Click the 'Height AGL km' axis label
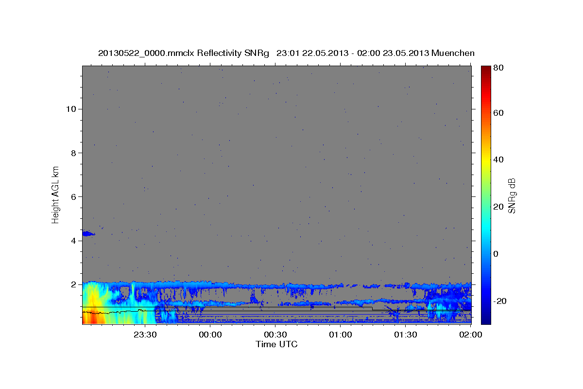Viewport: 583px width, 389px height. [56, 194]
